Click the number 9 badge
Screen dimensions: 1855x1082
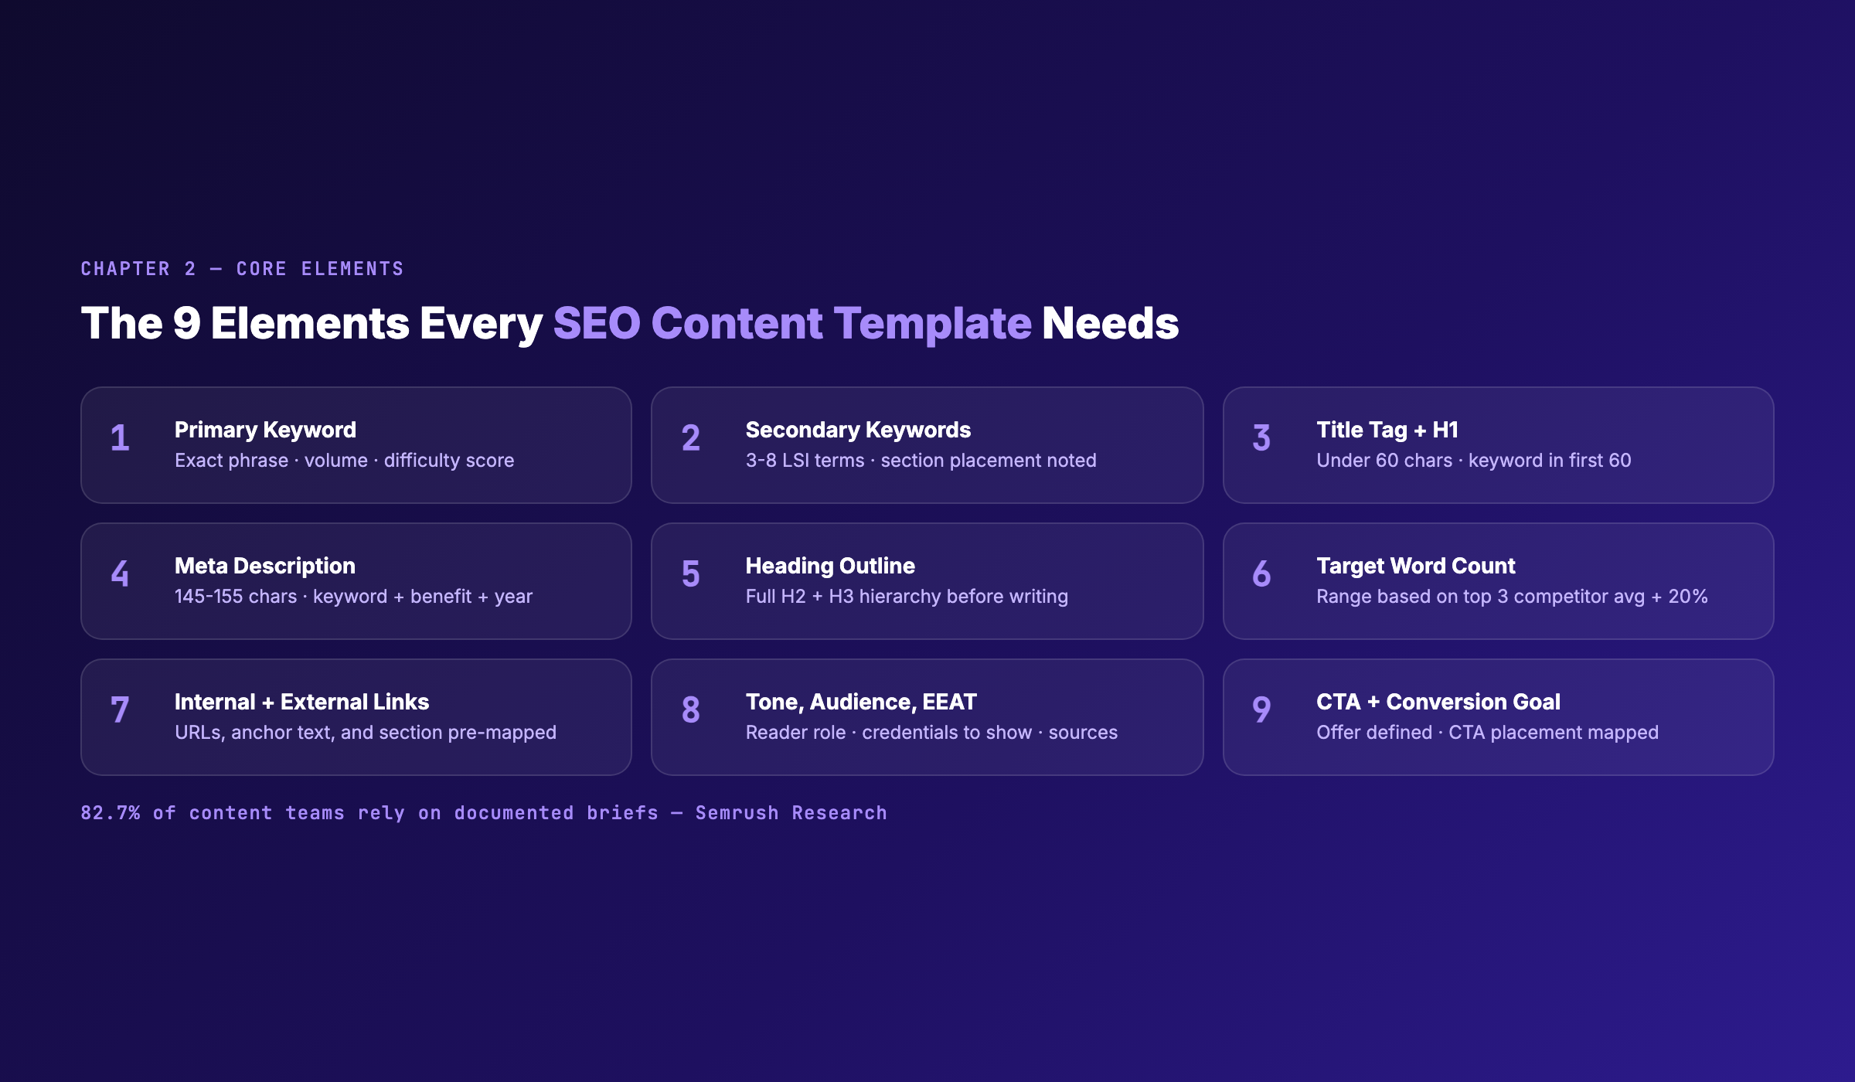(1262, 709)
